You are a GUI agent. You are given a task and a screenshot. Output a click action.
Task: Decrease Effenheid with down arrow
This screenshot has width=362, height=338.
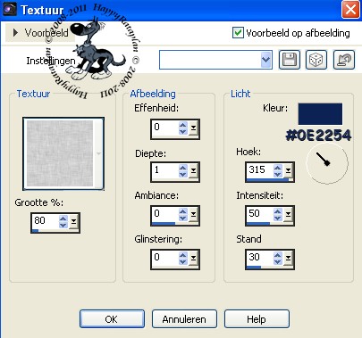coord(183,132)
